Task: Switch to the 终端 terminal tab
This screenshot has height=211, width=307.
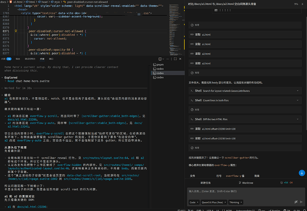Action: [x=42, y=59]
